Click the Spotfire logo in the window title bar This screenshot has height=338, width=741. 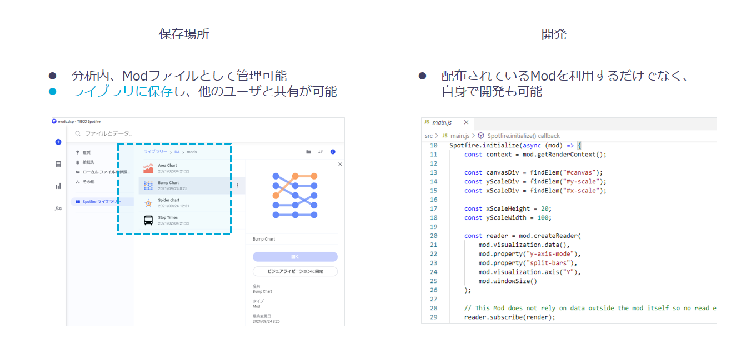pos(54,121)
